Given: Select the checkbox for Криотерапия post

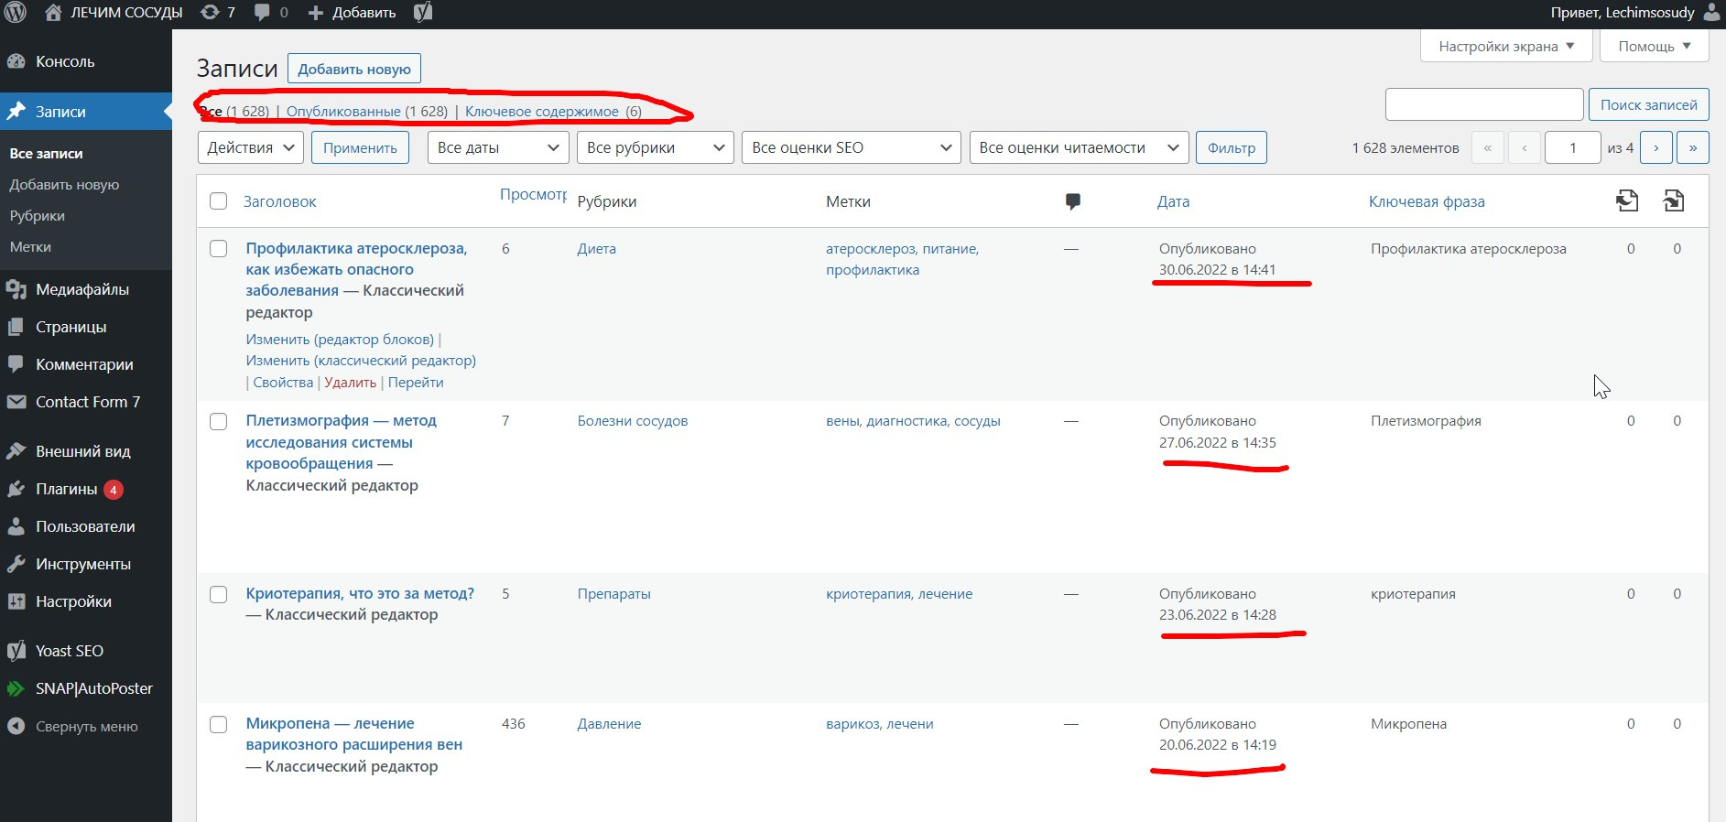Looking at the screenshot, I should (x=219, y=595).
